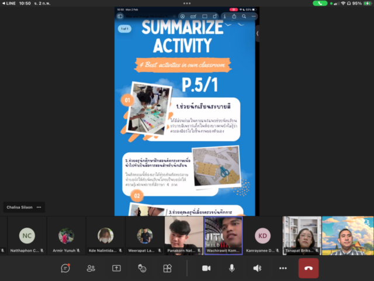Open more options in shared PDF toolbar
The image size is (374, 281).
pos(254,16)
